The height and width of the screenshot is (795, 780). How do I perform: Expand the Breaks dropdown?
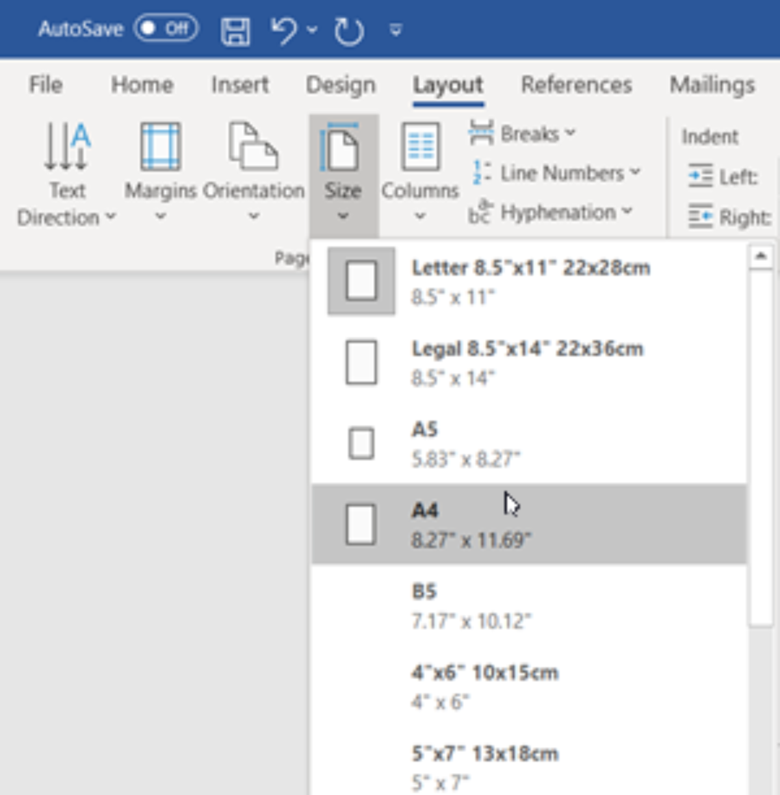(x=522, y=134)
